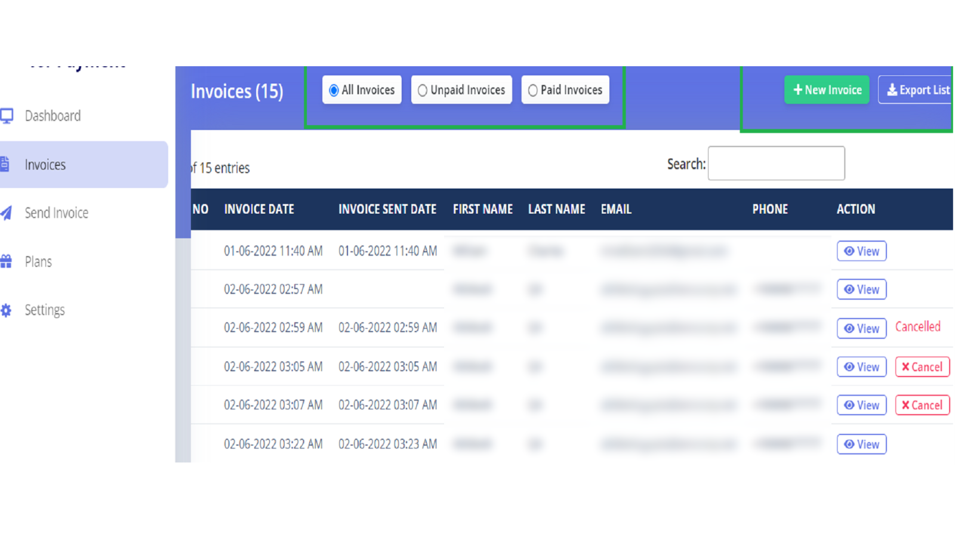Click the eye icon on the first View button
Screen dimensions: 955x537
coord(849,251)
